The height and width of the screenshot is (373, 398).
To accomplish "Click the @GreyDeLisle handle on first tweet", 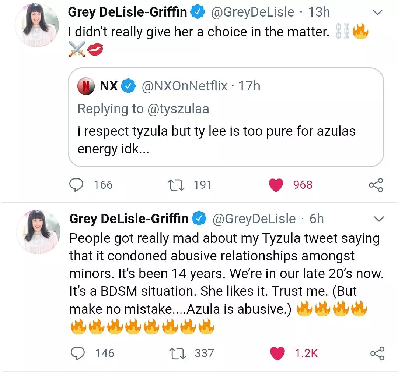I will pos(252,12).
